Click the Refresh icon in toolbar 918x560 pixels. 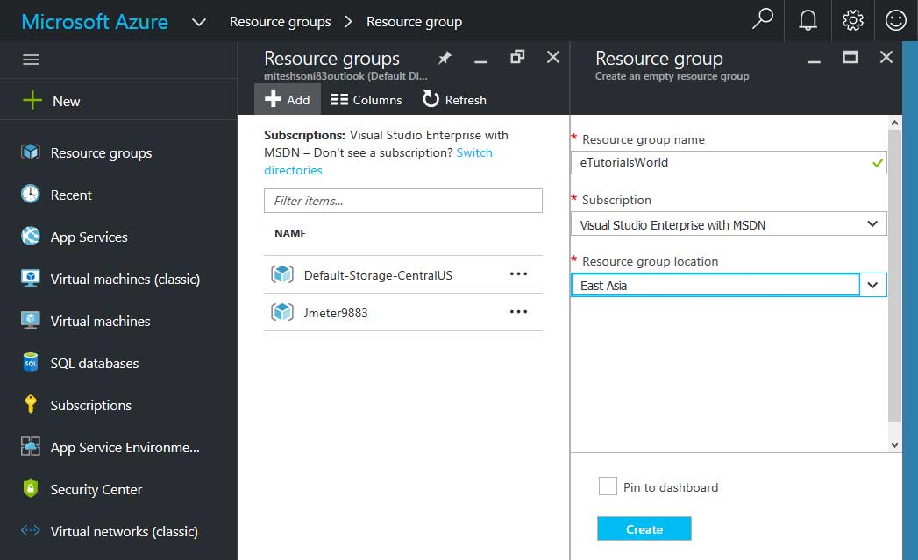coord(431,99)
